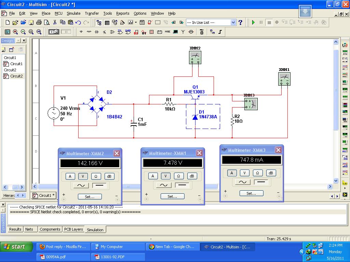Open the Reports menu

click(x=123, y=13)
